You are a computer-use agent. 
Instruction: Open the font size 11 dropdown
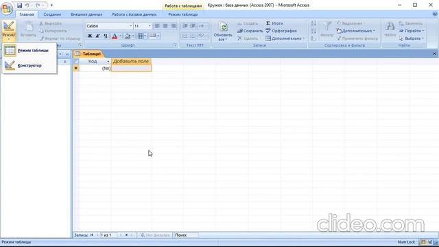(x=150, y=26)
